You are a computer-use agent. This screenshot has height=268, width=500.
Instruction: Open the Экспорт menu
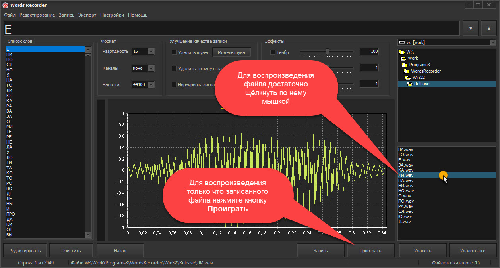coord(87,15)
